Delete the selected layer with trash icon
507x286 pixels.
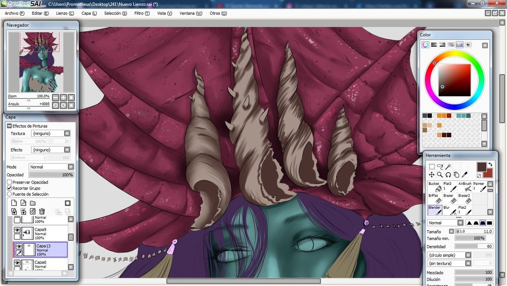coord(42,212)
